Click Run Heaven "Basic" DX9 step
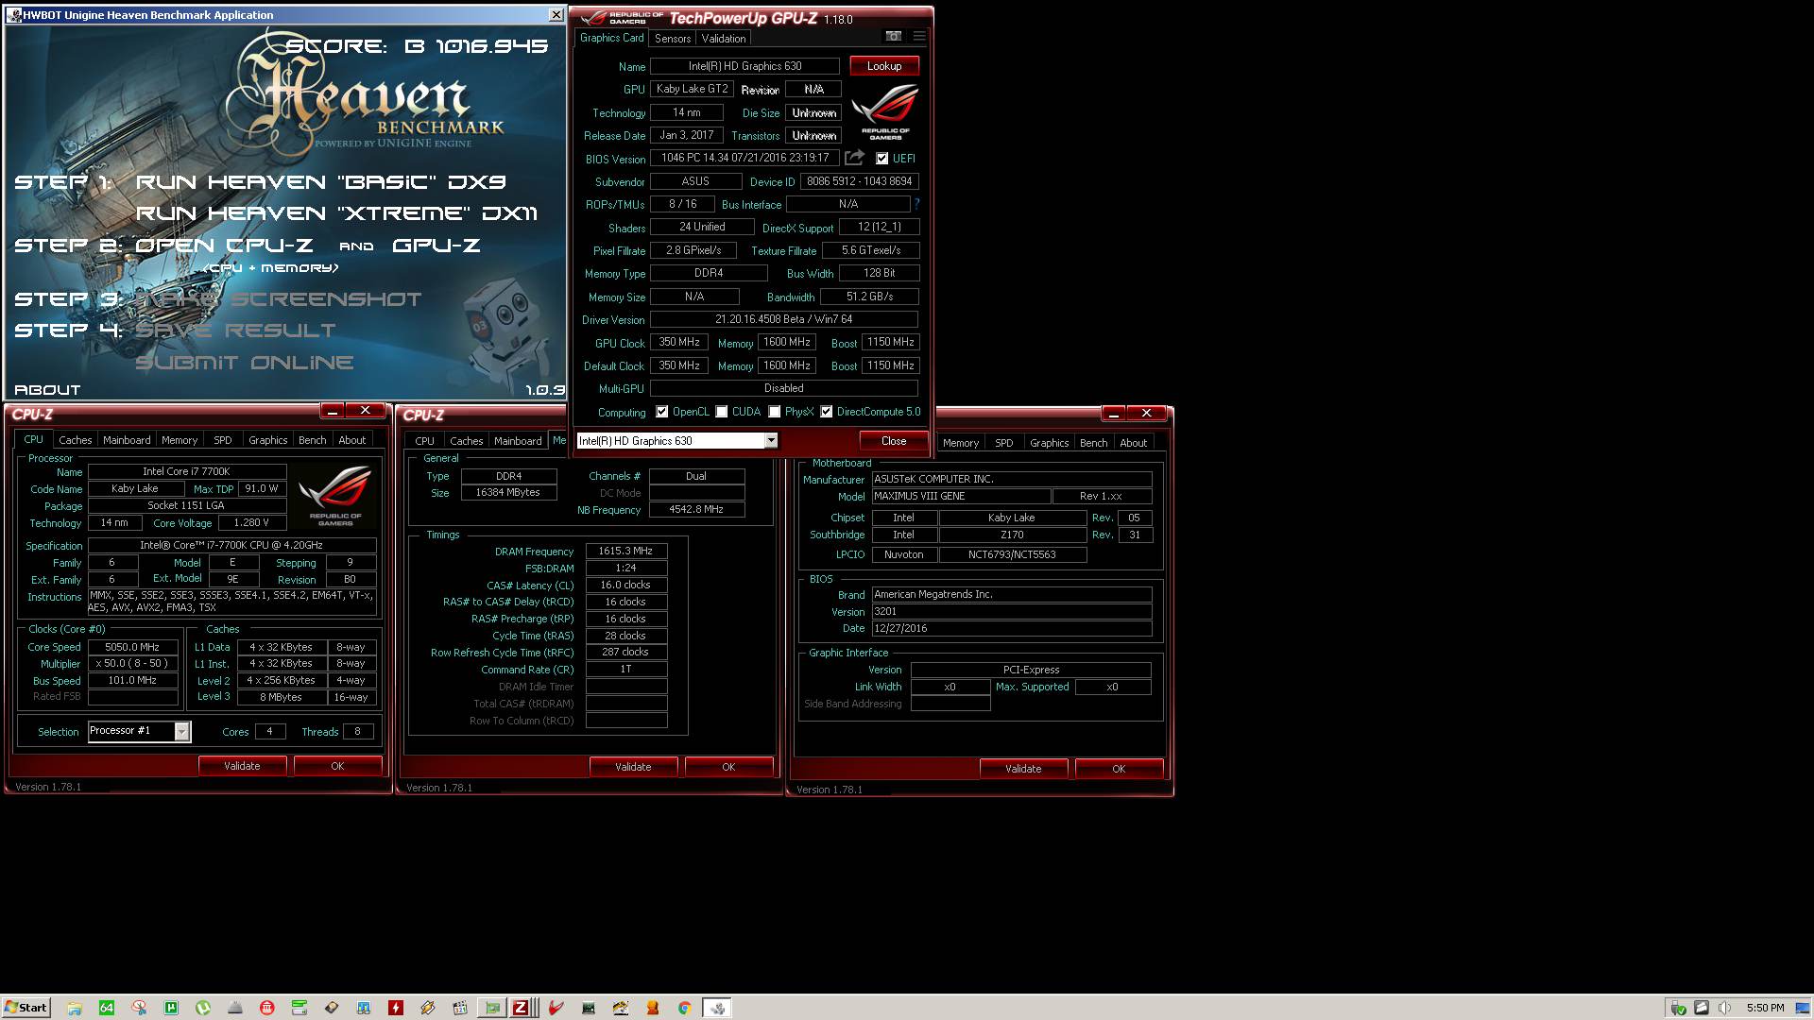This screenshot has width=1814, height=1020. point(321,182)
